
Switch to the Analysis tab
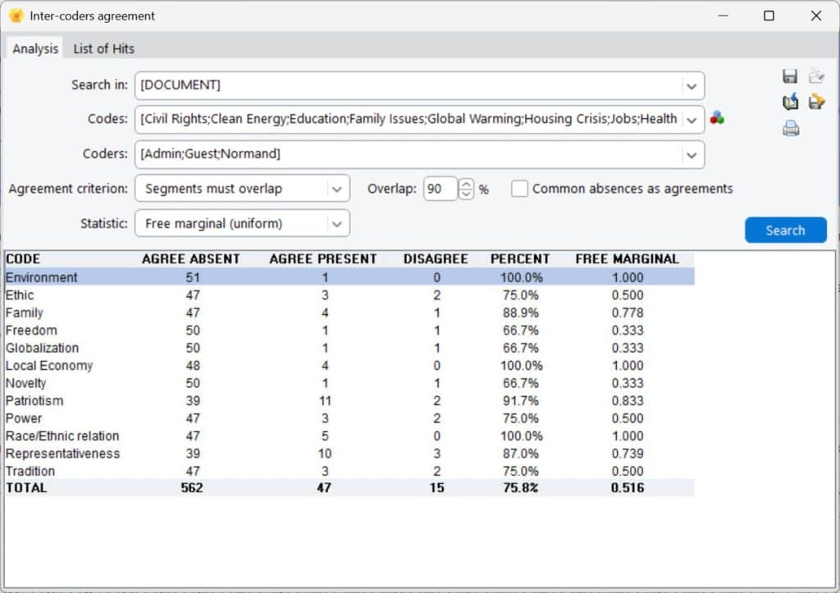click(x=35, y=48)
